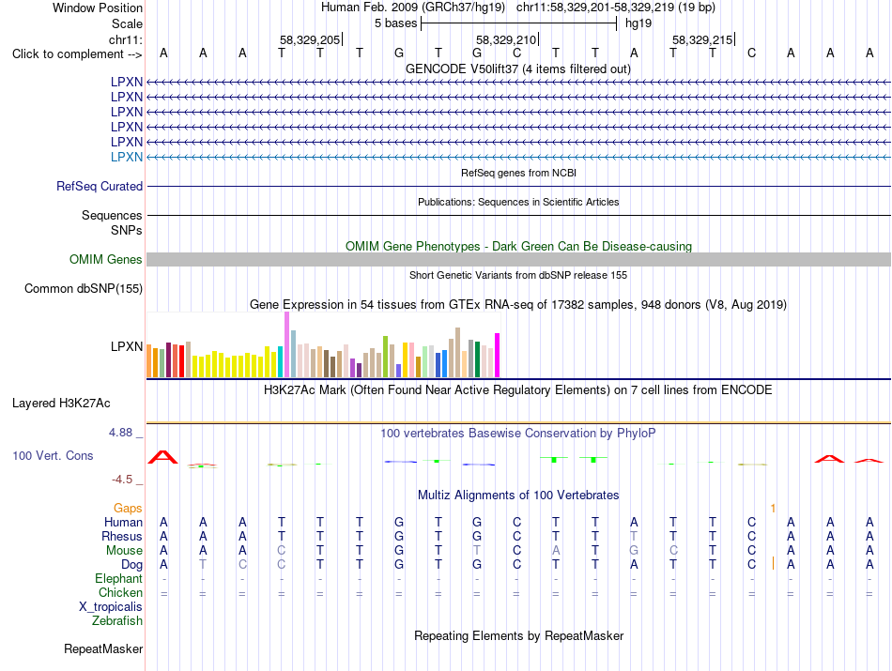Click the 'Window Position' label
This screenshot has width=892, height=671.
point(98,8)
